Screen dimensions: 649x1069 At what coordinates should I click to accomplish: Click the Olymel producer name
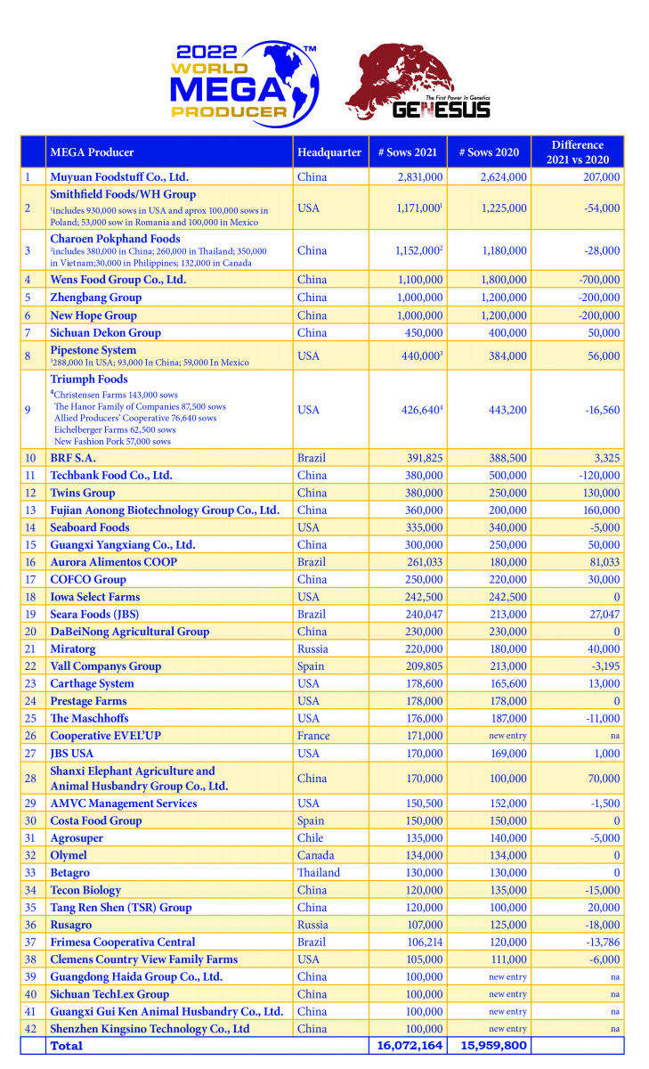click(x=69, y=855)
